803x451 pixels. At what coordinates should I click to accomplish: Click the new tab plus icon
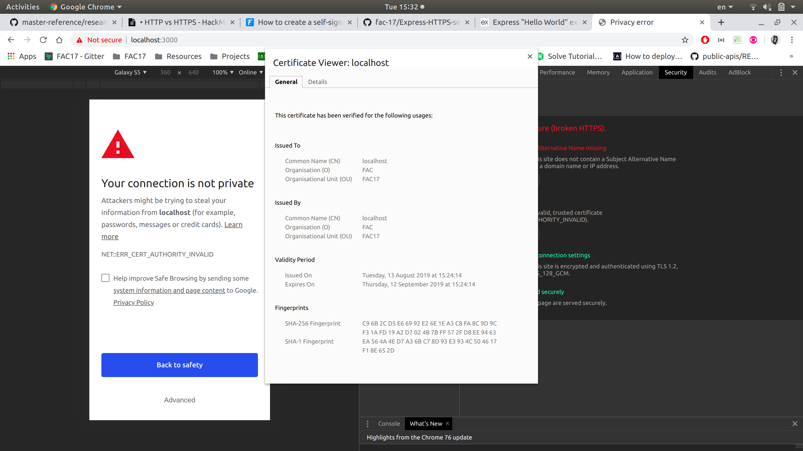click(x=721, y=22)
